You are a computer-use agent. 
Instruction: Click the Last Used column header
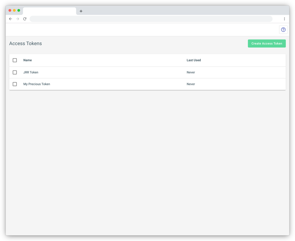pos(194,60)
